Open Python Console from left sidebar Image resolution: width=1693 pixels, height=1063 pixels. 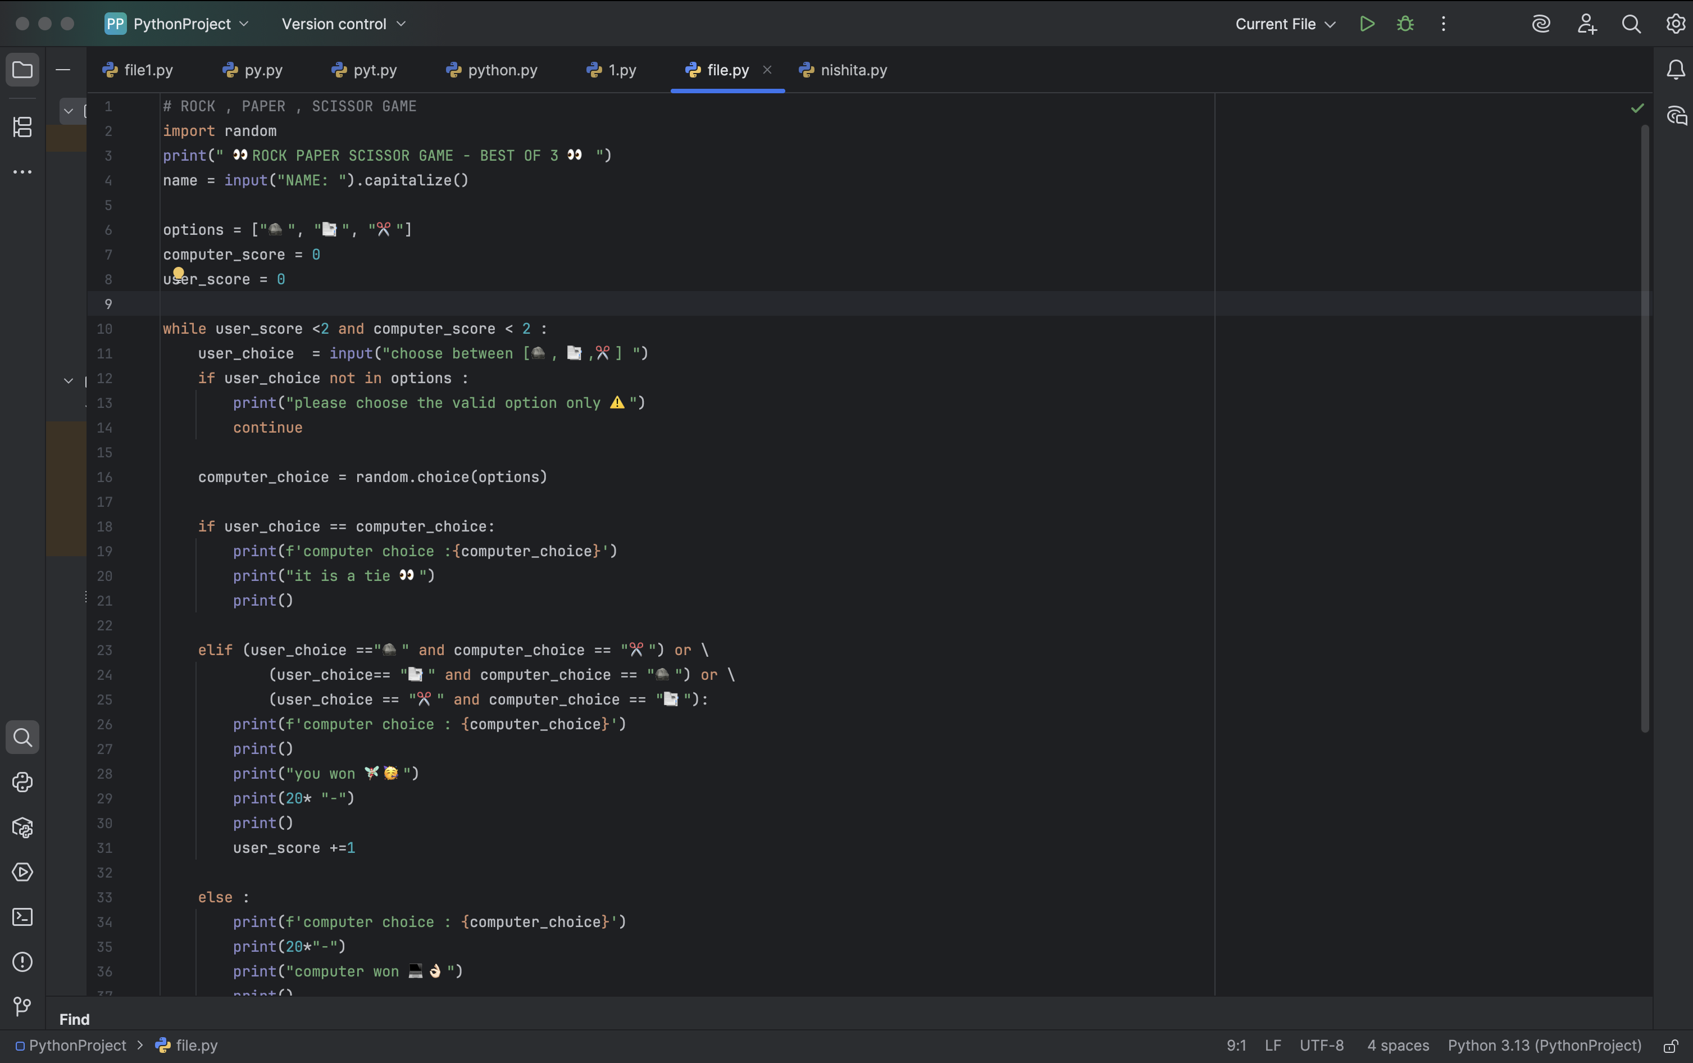22,783
